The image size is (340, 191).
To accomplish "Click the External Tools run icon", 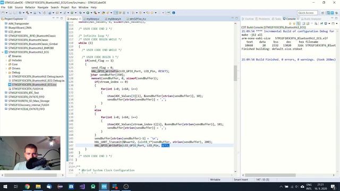I will [95, 13].
